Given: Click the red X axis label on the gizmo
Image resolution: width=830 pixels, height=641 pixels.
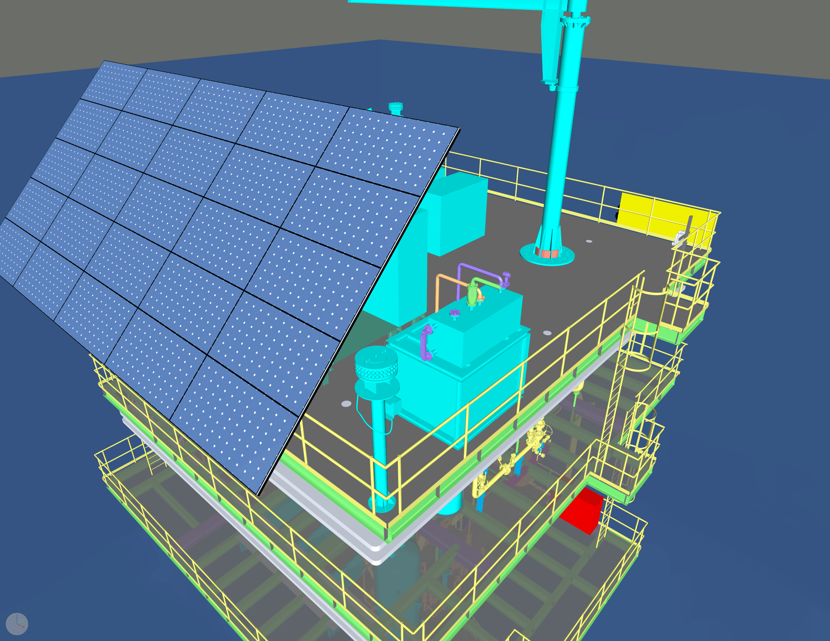Looking at the screenshot, I should tap(23, 627).
